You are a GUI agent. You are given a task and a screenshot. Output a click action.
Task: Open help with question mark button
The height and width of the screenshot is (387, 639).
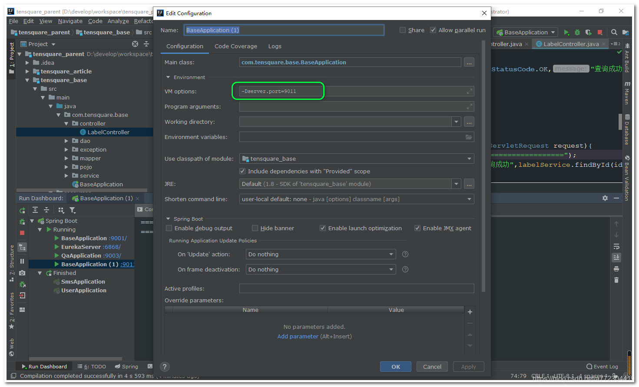pyautogui.click(x=165, y=367)
